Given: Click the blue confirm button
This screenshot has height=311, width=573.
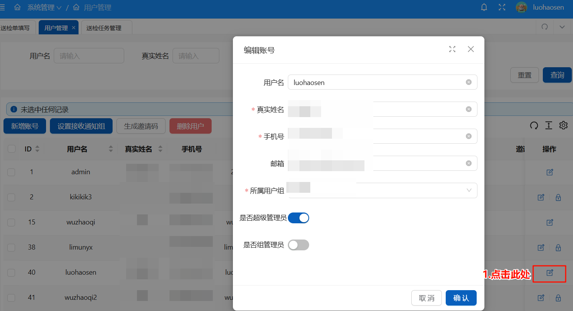Looking at the screenshot, I should click(x=461, y=298).
